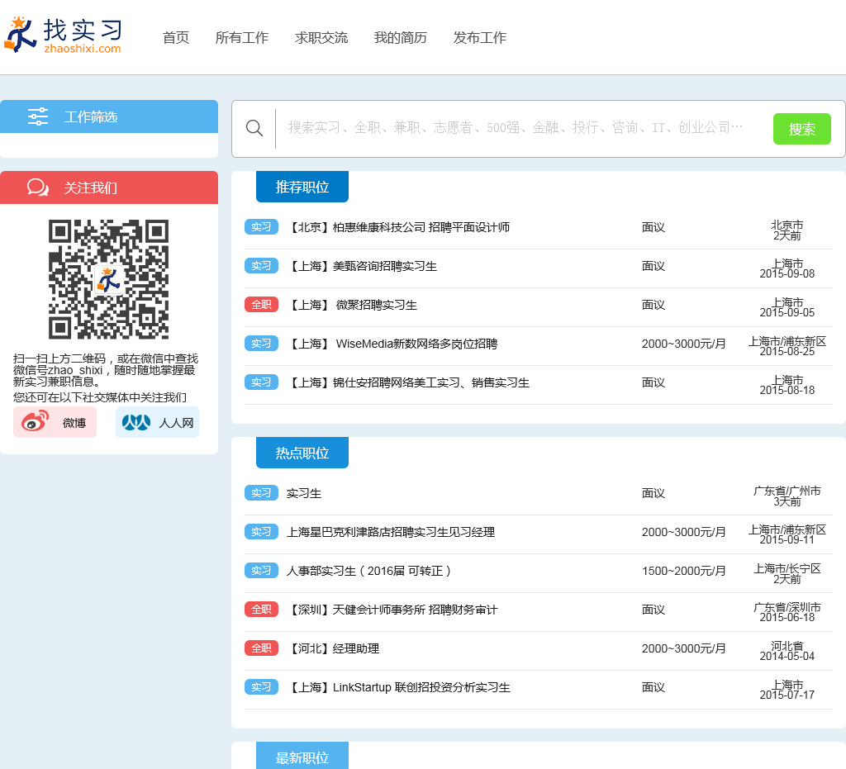The image size is (846, 769).
Task: Click the zhaoshixi logo icon
Action: tap(21, 35)
